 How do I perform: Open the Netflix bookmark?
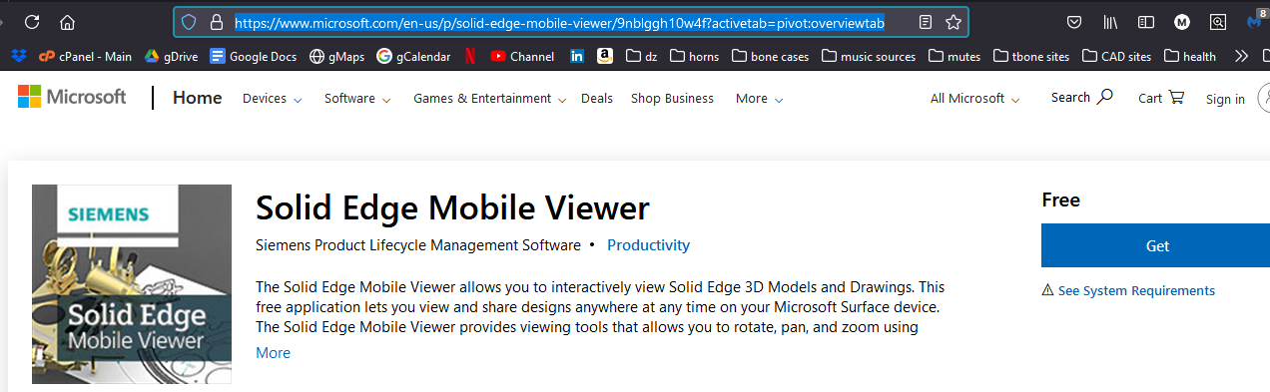(470, 57)
